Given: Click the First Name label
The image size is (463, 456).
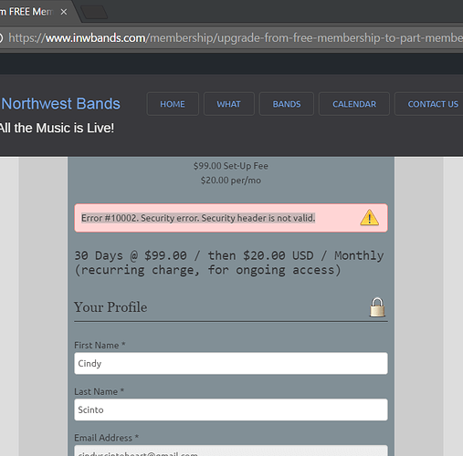Looking at the screenshot, I should coord(100,345).
